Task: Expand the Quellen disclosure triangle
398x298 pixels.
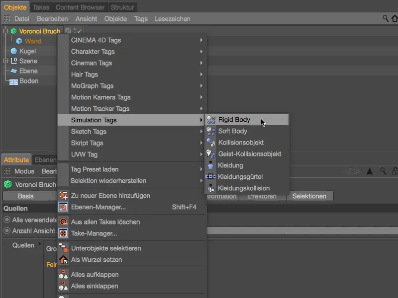Action: [39, 245]
